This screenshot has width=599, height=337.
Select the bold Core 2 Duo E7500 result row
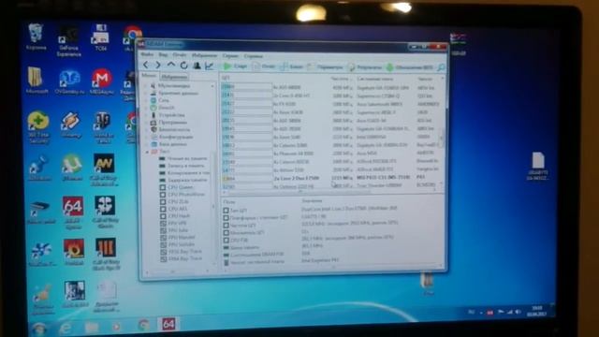pyautogui.click(x=330, y=178)
